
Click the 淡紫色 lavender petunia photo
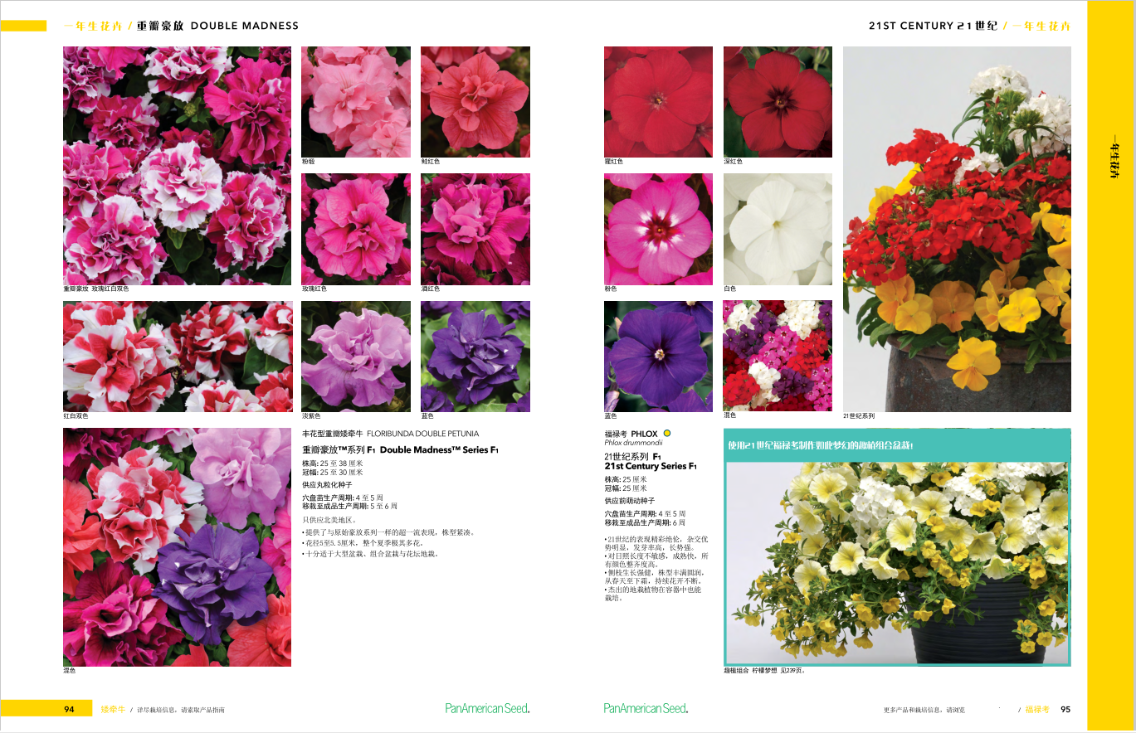[356, 357]
